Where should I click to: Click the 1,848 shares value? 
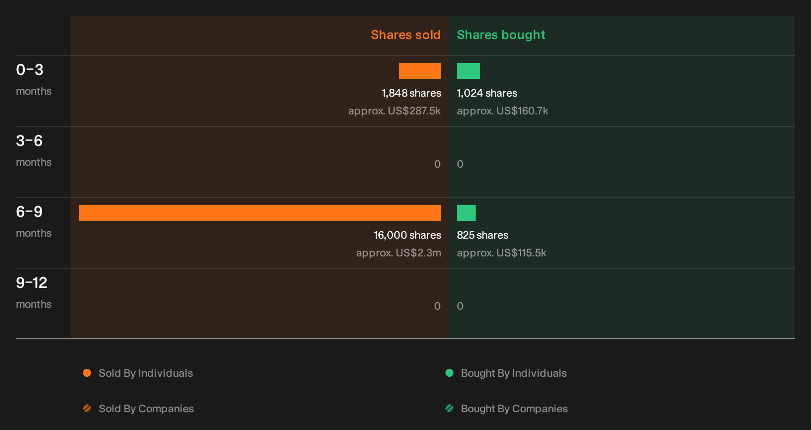pyautogui.click(x=411, y=93)
